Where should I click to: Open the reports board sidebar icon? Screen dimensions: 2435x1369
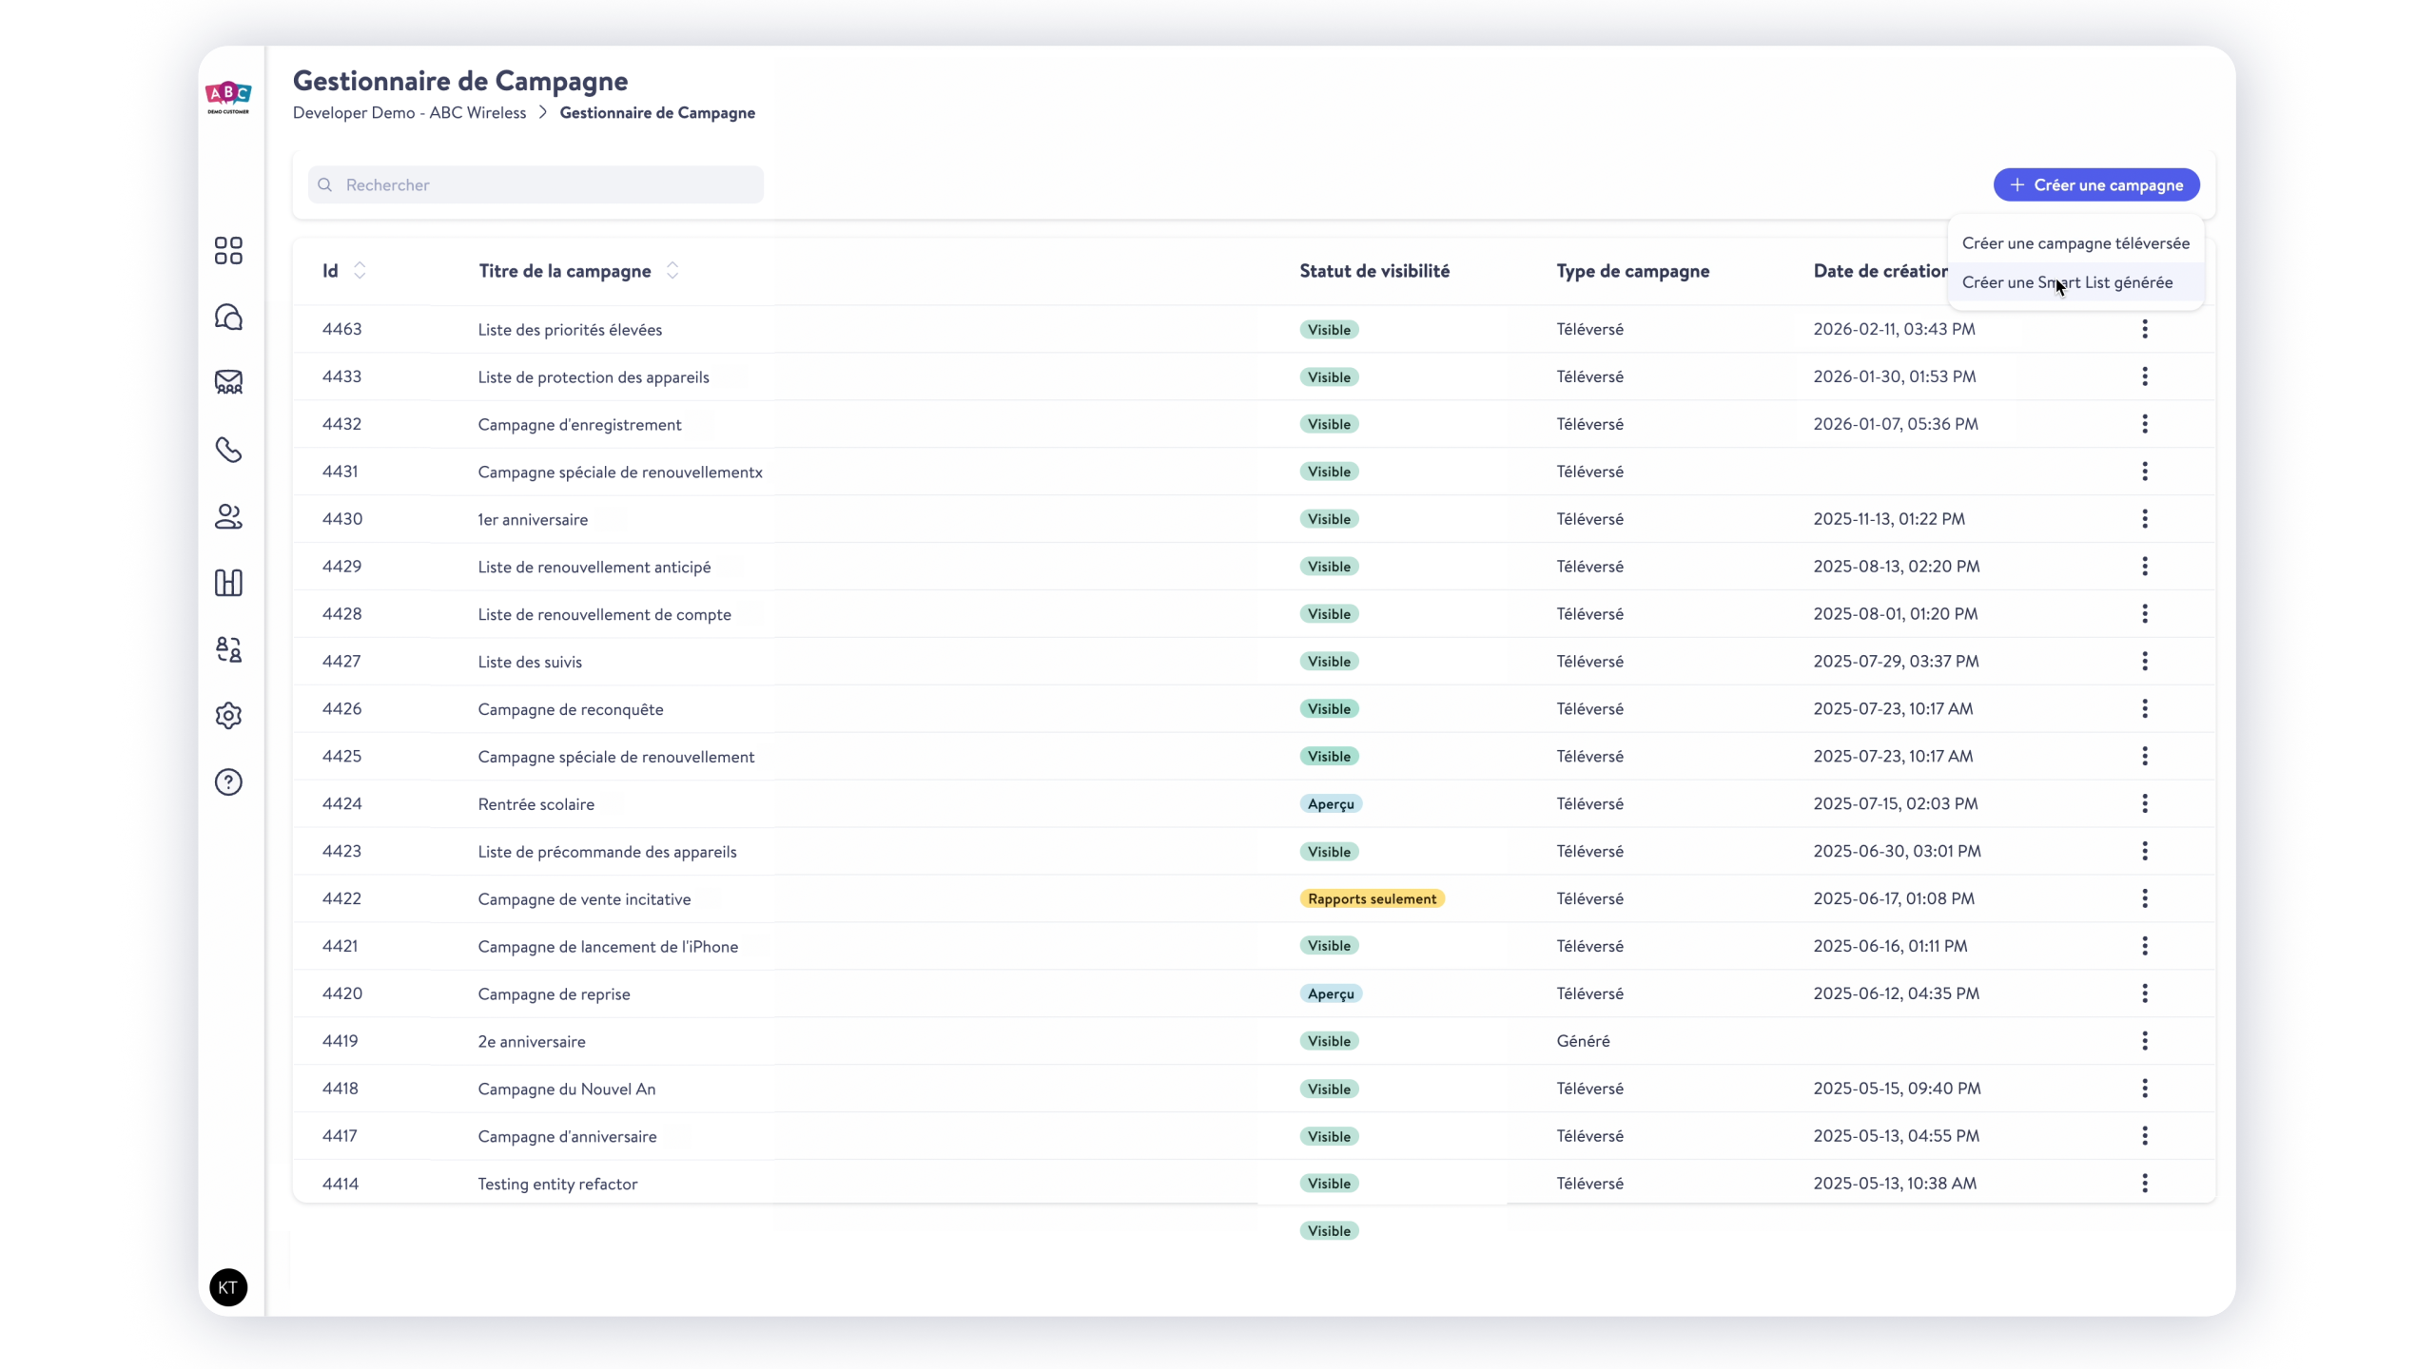coord(228,583)
